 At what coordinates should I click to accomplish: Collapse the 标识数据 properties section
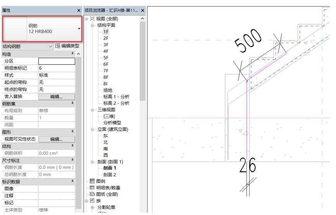tap(72, 181)
